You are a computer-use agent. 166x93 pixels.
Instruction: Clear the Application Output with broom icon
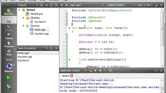[x=90, y=71]
